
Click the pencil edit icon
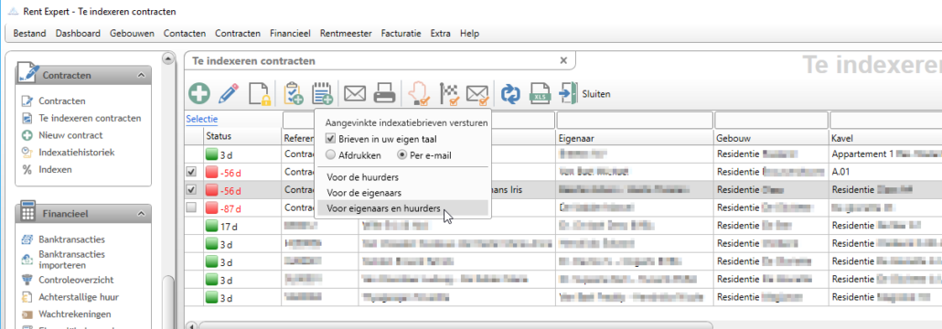pyautogui.click(x=229, y=93)
